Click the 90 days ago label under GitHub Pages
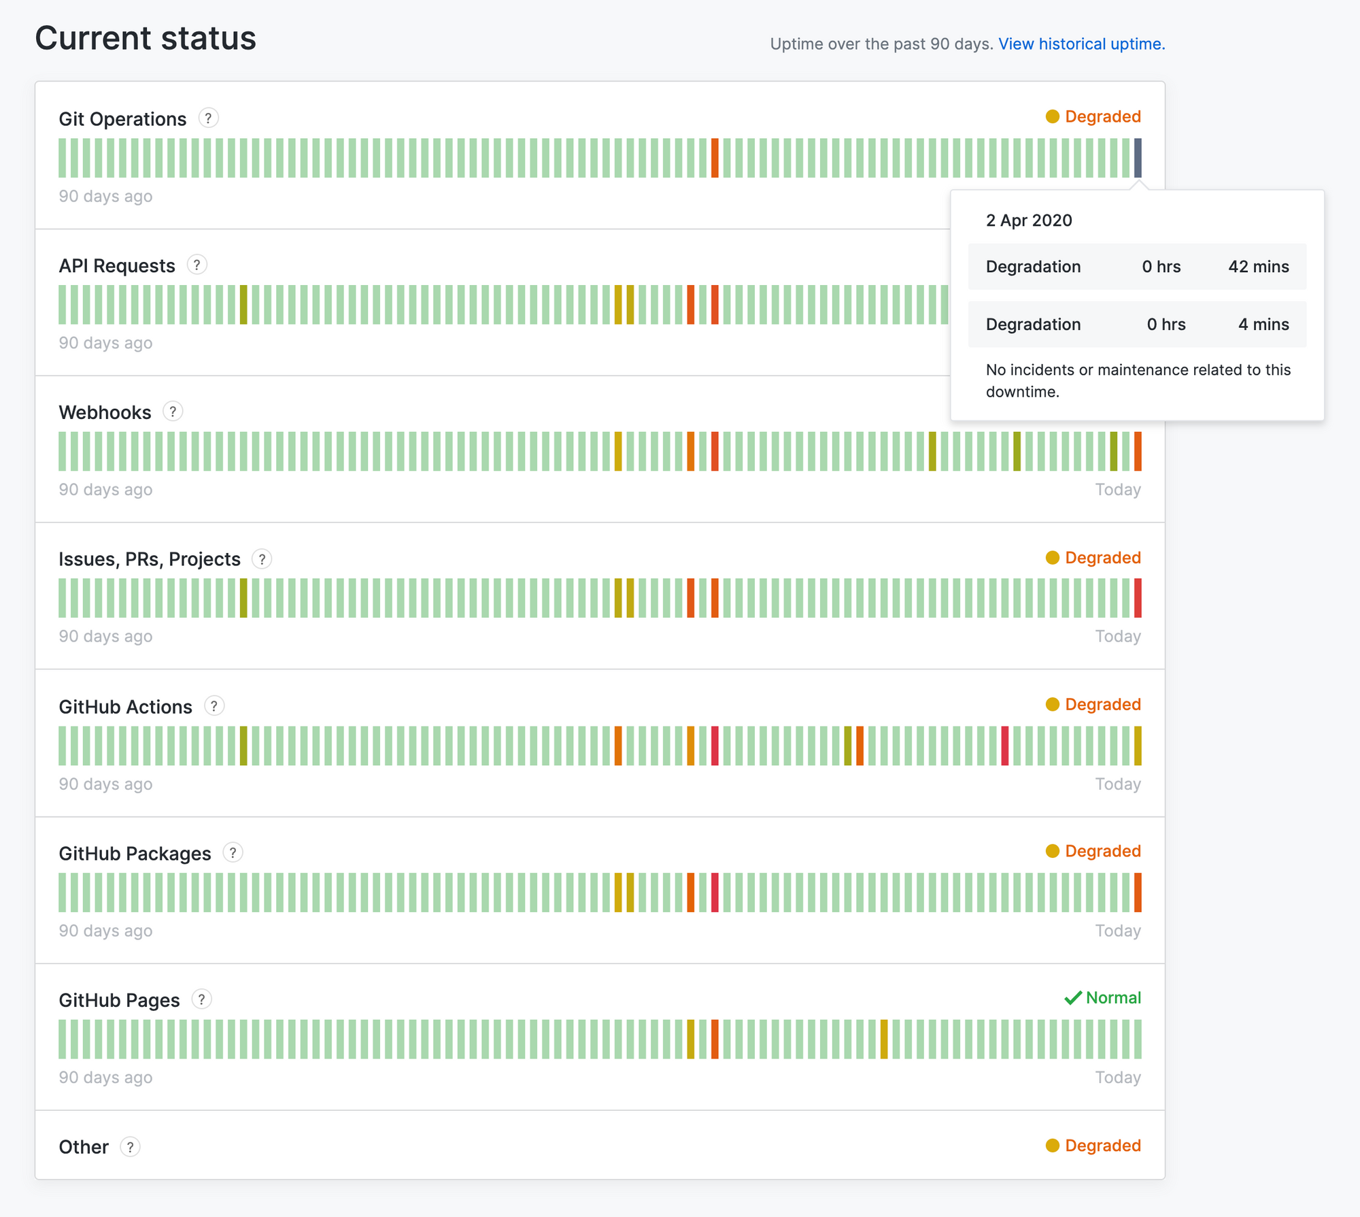 (105, 1078)
